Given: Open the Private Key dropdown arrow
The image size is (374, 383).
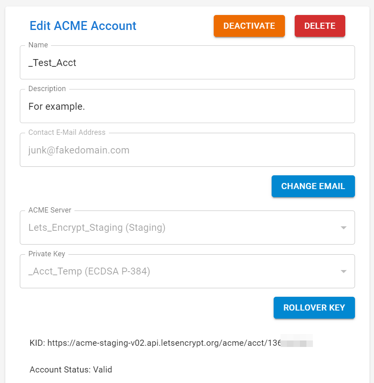Looking at the screenshot, I should pos(344,271).
